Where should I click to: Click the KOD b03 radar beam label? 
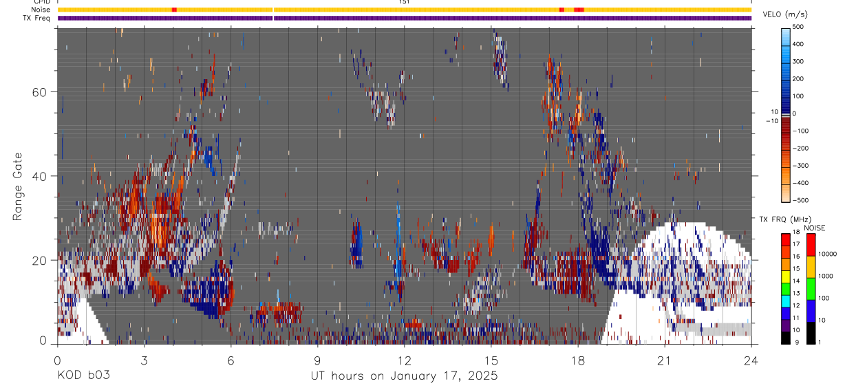click(x=83, y=376)
